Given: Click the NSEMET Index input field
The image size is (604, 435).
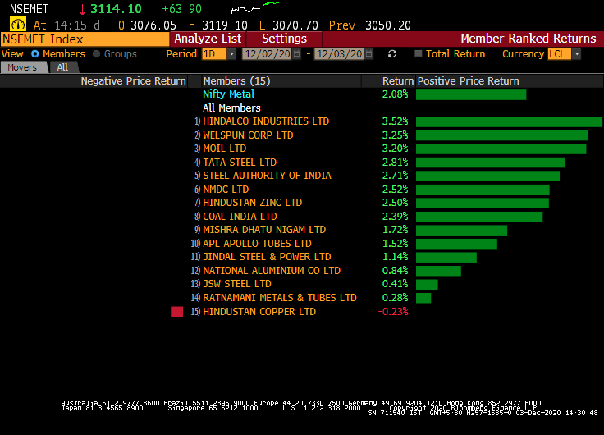Looking at the screenshot, I should (85, 39).
